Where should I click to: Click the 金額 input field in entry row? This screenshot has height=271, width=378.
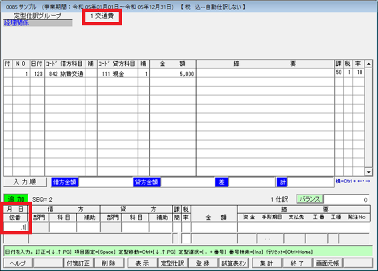214,227
